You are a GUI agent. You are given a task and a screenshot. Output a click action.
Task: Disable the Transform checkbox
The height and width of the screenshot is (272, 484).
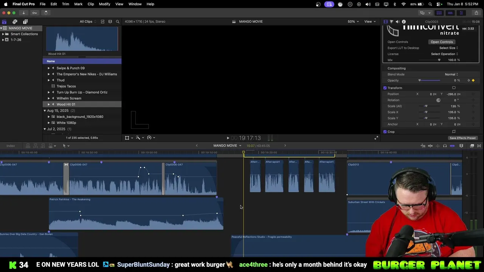385,88
